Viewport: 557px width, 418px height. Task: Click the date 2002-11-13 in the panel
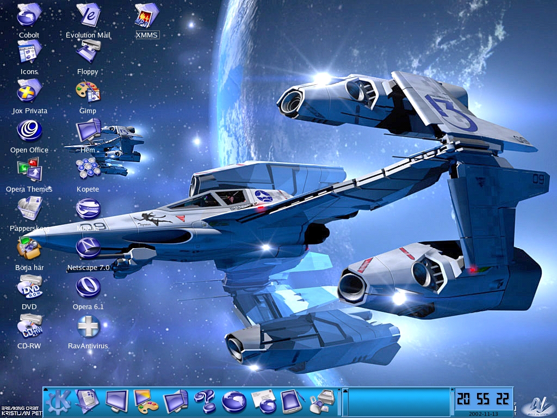click(x=484, y=414)
